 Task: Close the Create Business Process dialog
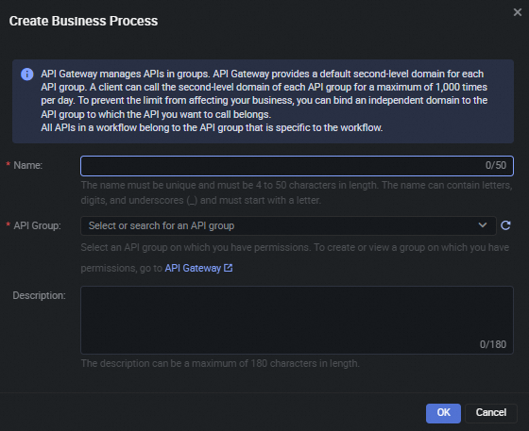coord(518,12)
